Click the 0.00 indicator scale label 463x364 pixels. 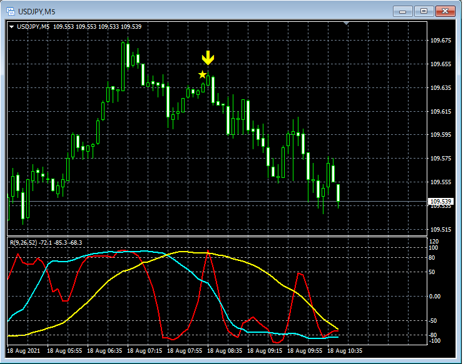[435, 296]
